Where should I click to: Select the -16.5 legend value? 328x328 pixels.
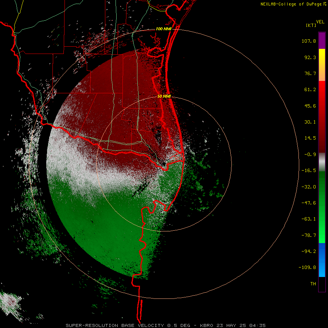[309, 171]
